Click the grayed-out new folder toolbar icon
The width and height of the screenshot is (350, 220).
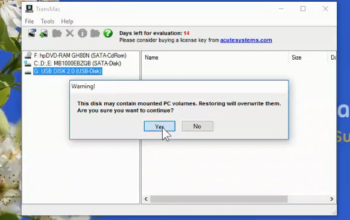click(x=95, y=34)
